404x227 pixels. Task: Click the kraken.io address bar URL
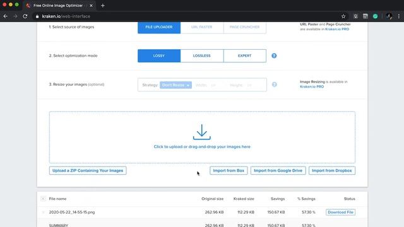pos(66,16)
